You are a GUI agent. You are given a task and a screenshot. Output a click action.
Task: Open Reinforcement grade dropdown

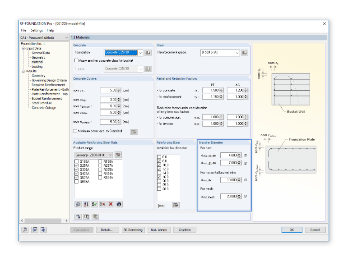click(x=237, y=53)
